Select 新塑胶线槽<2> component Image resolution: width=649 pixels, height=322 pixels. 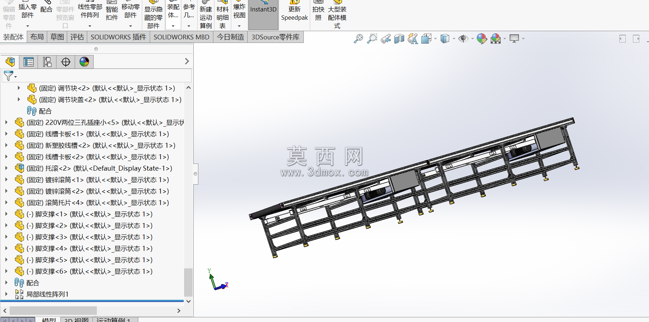[x=101, y=145]
